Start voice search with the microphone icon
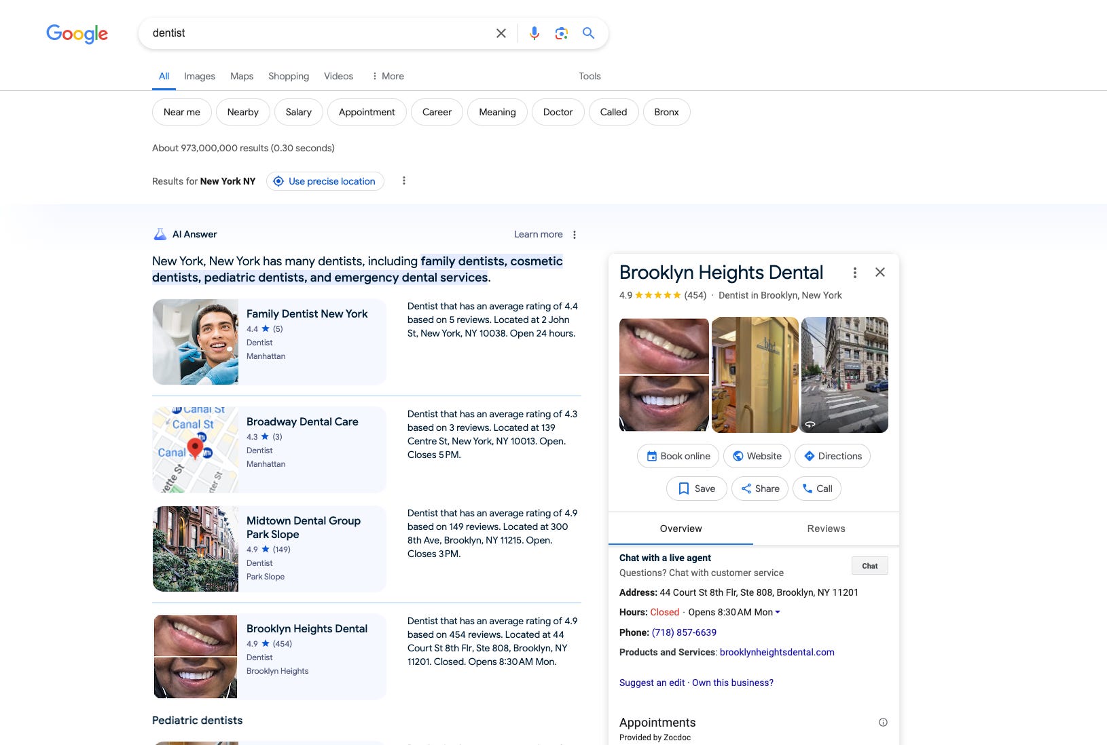 click(x=534, y=33)
